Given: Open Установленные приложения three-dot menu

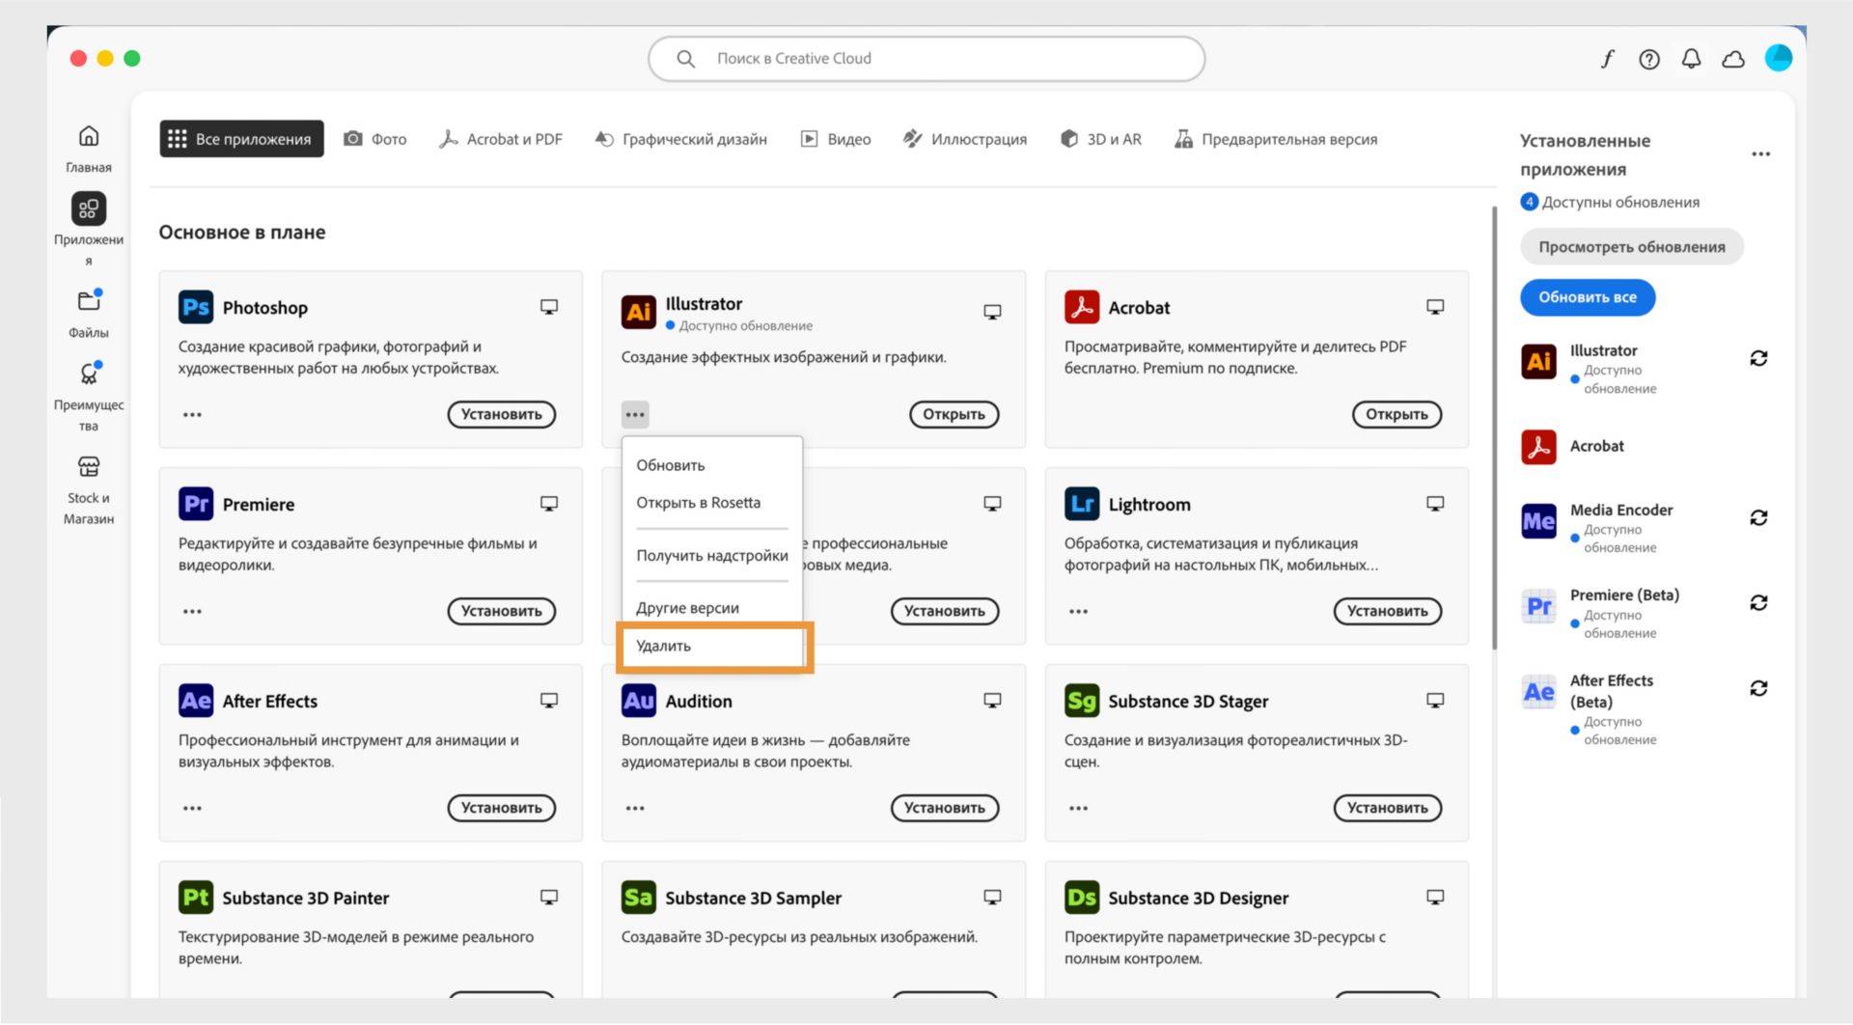Looking at the screenshot, I should click(x=1760, y=154).
